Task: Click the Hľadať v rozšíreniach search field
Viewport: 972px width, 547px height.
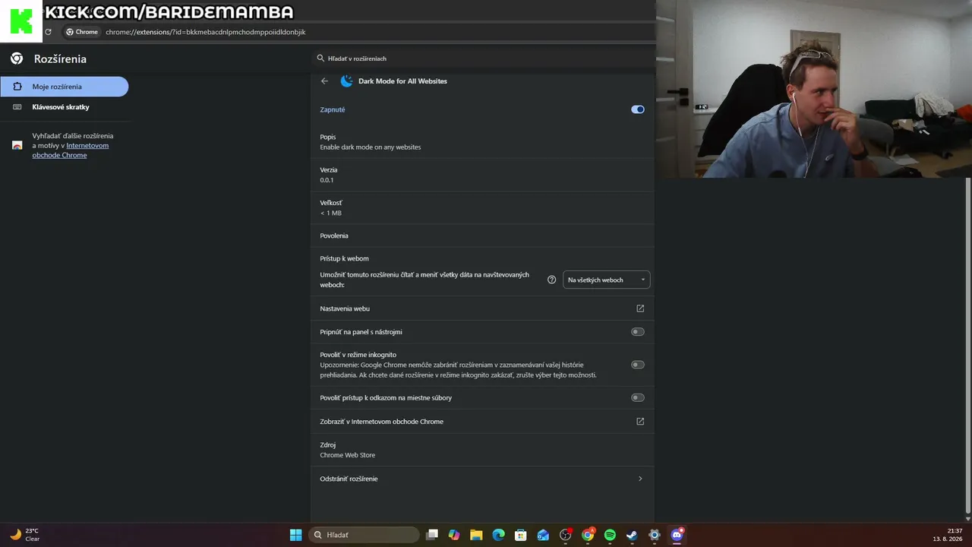Action: click(483, 58)
